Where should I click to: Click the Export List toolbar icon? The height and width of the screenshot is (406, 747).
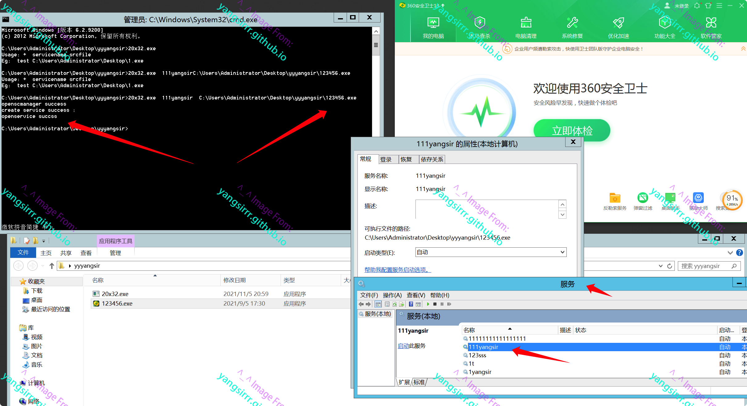(x=402, y=304)
